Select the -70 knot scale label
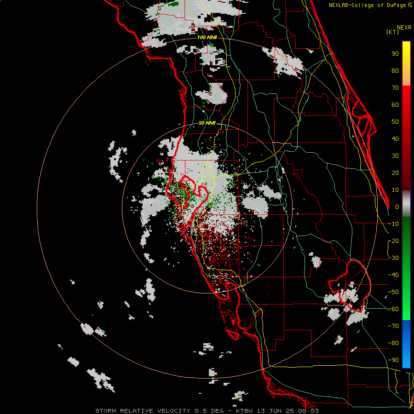 [393, 326]
